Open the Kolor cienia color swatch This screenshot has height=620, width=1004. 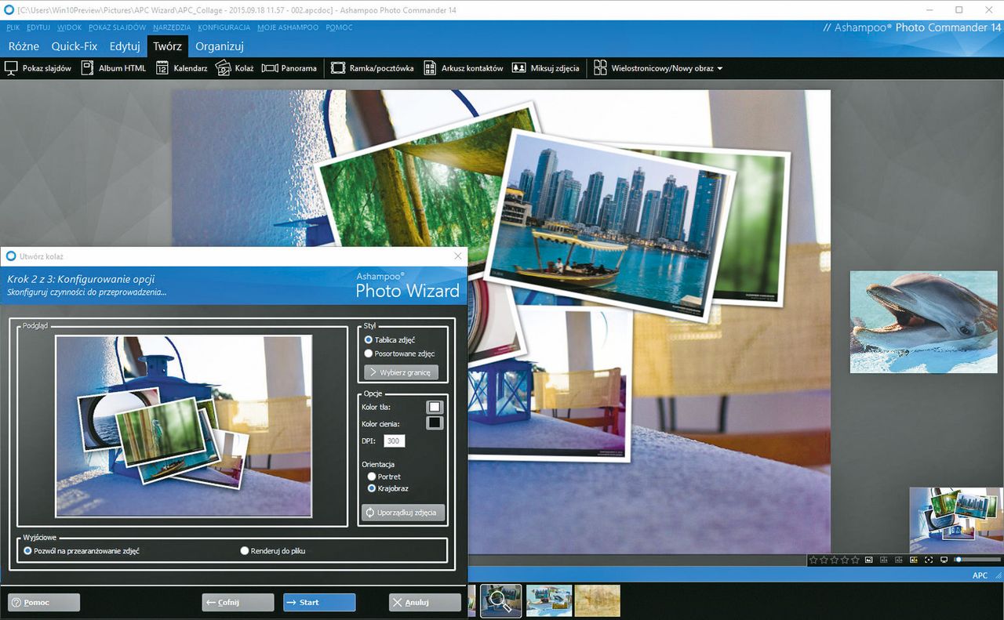[x=435, y=423]
